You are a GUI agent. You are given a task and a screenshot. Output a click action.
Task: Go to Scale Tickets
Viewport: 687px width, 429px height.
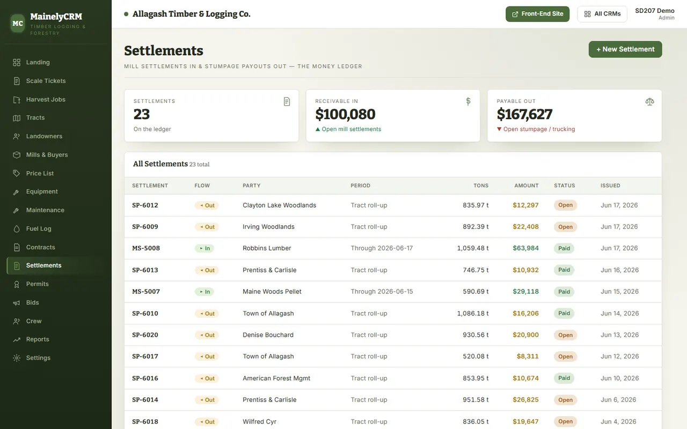56,81
